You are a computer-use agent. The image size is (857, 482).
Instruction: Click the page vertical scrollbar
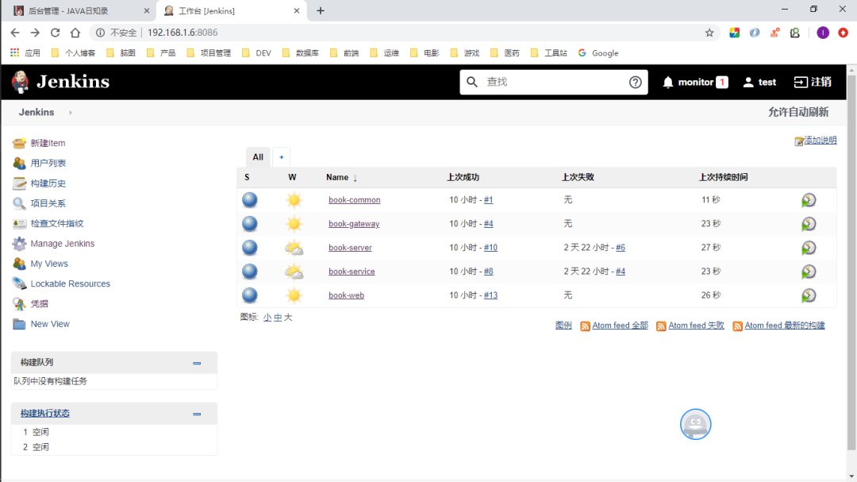click(x=851, y=263)
